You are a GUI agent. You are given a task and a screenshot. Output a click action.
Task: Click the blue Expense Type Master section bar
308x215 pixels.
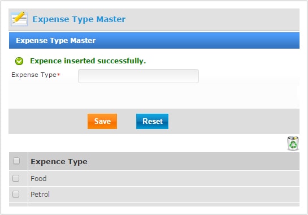tap(154, 41)
